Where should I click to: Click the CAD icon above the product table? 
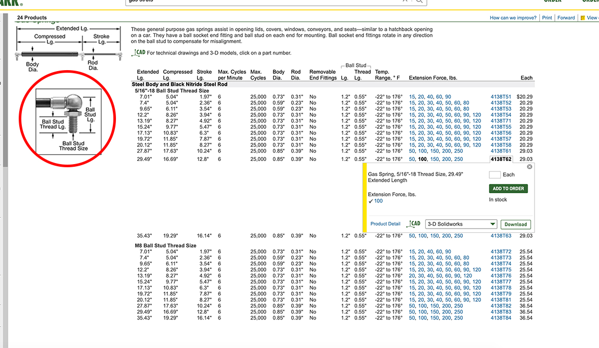138,52
